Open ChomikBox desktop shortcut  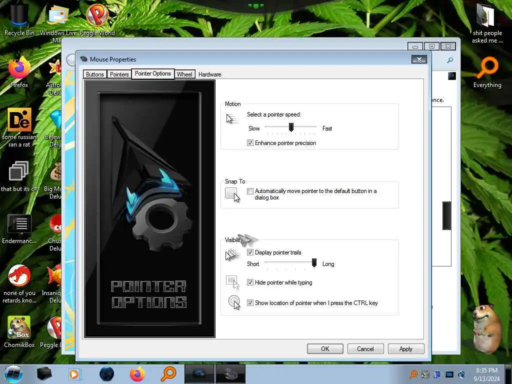tap(19, 332)
